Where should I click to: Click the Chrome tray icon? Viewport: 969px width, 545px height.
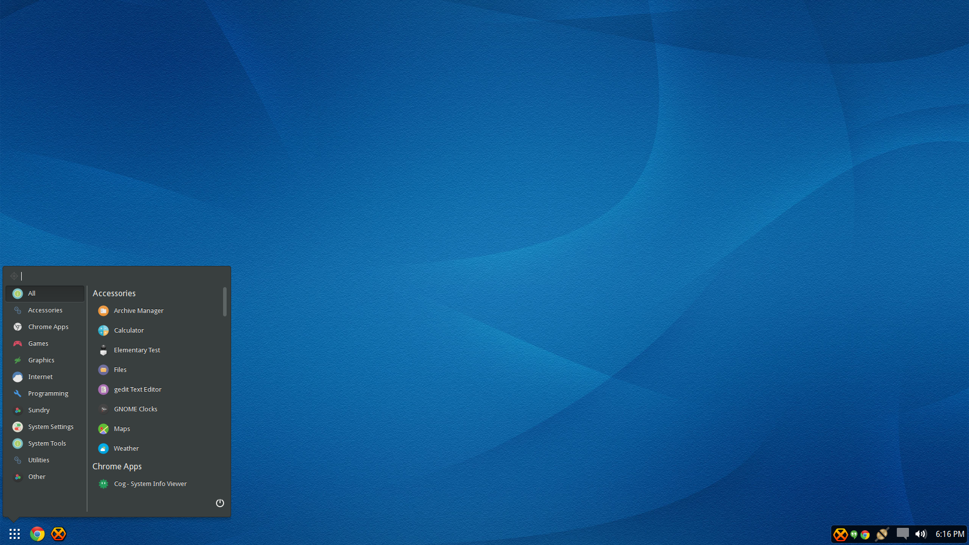tap(865, 534)
